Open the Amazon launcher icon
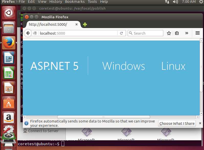The height and width of the screenshot is (150, 204). [x=9, y=118]
